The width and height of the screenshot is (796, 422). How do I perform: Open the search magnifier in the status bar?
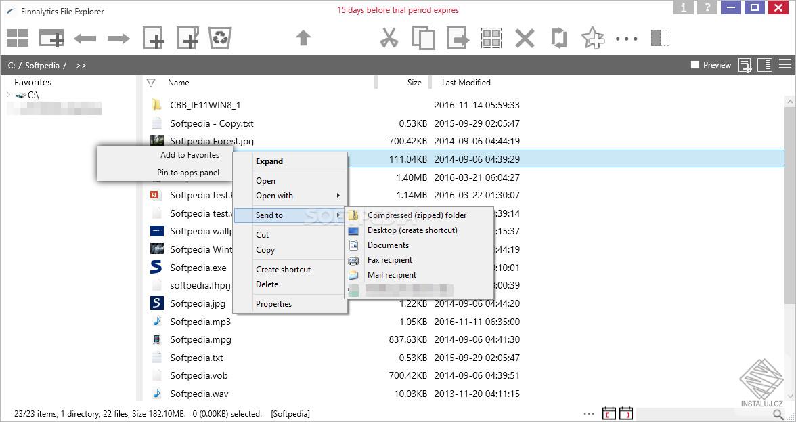(780, 413)
